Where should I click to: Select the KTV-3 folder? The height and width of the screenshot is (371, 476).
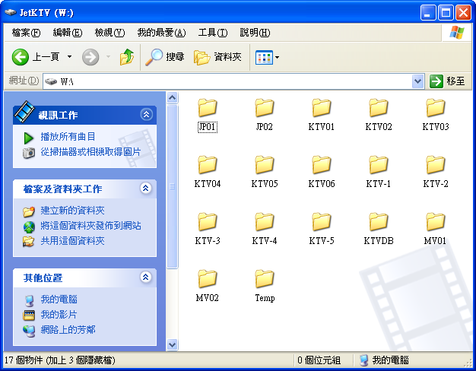208,229
